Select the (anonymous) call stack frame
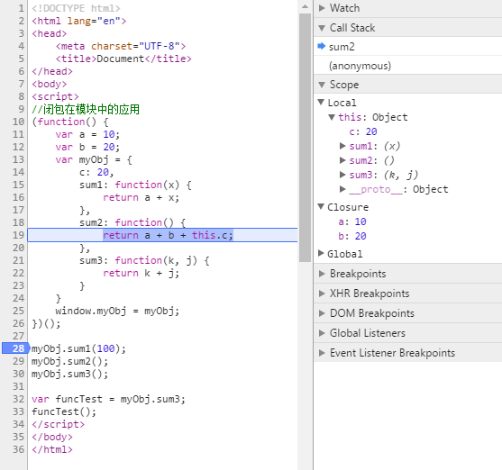The height and width of the screenshot is (470, 502). pyautogui.click(x=408, y=66)
